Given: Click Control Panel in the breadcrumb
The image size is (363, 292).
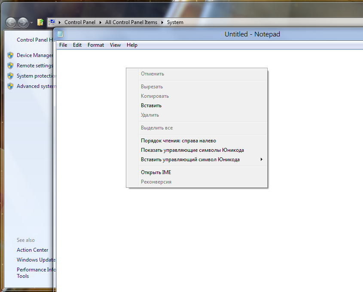Looking at the screenshot, I should [80, 22].
